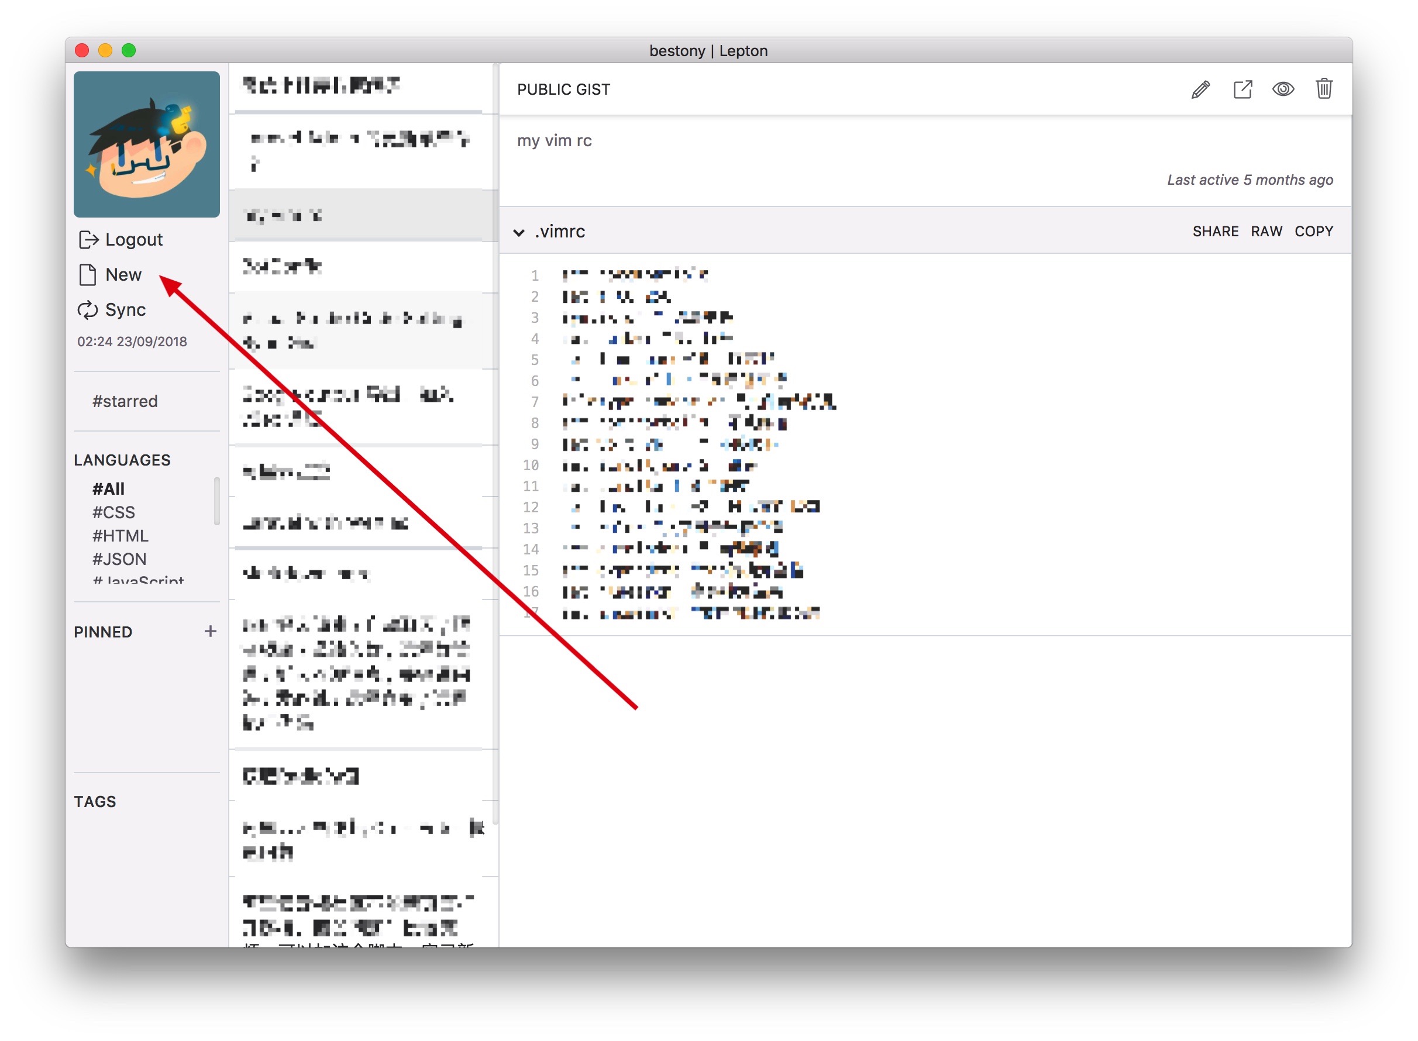Add a pinned tag with plus icon
This screenshot has width=1418, height=1041.
[x=211, y=632]
